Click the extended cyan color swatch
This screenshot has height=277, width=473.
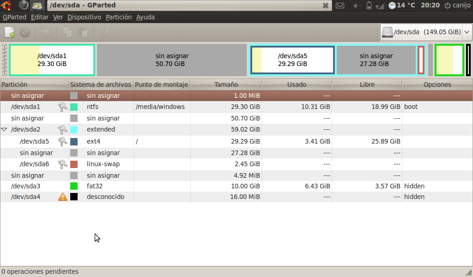74,130
